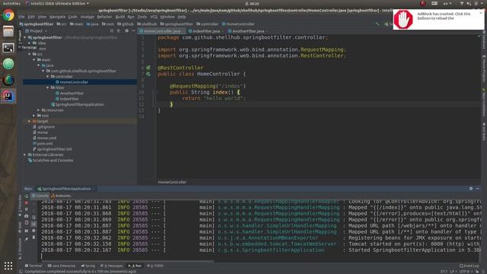Image resolution: width=487 pixels, height=274 pixels.
Task: Expand the target folder
Action: (x=30, y=121)
